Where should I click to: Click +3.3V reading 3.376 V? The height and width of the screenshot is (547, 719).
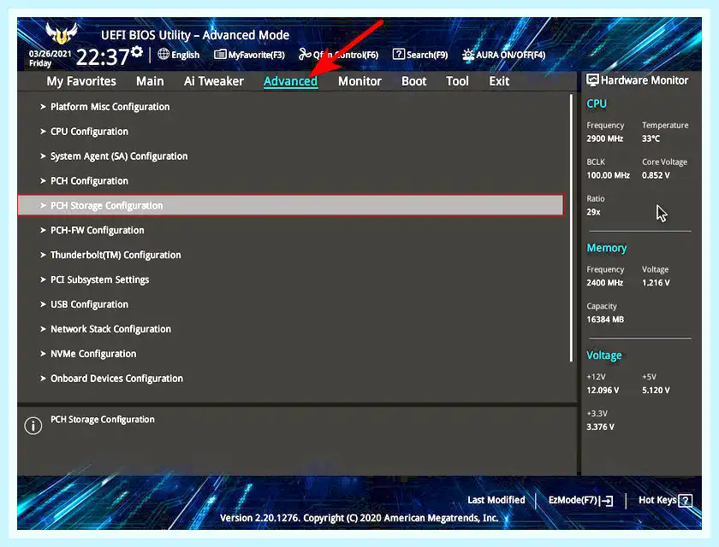(600, 426)
